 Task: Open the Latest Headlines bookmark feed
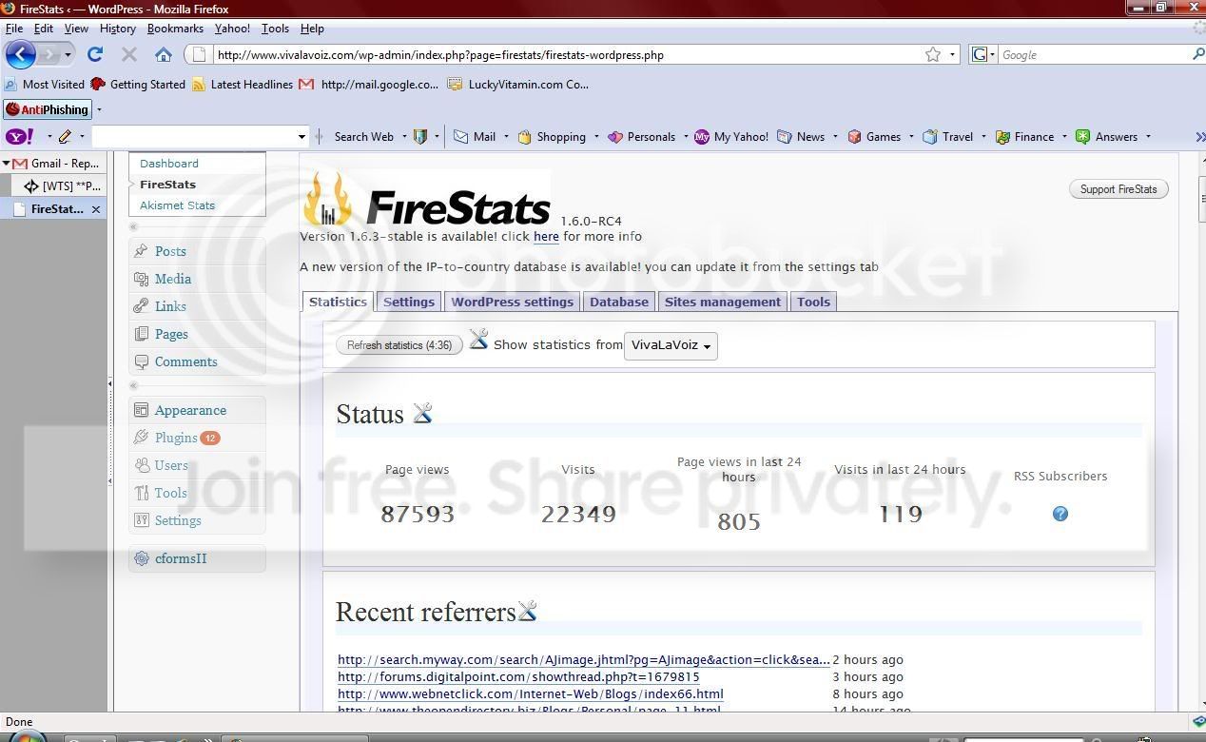[243, 85]
